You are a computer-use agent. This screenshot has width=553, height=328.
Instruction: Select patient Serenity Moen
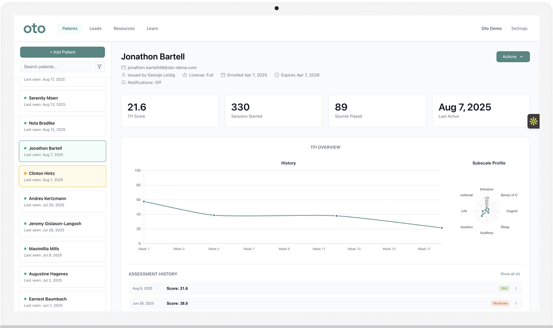[x=63, y=101]
